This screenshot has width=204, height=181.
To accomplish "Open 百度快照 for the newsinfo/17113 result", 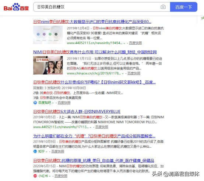I will pyautogui.click(x=102, y=127).
